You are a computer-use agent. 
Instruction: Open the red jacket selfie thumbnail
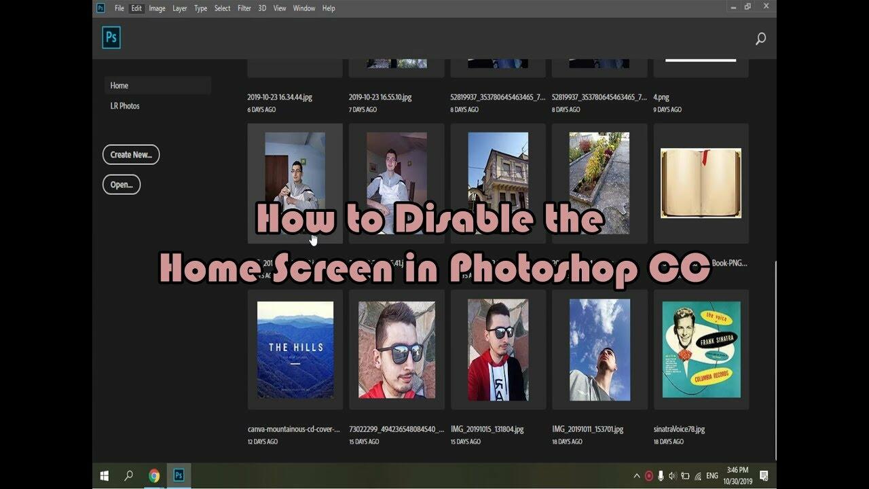tap(498, 349)
